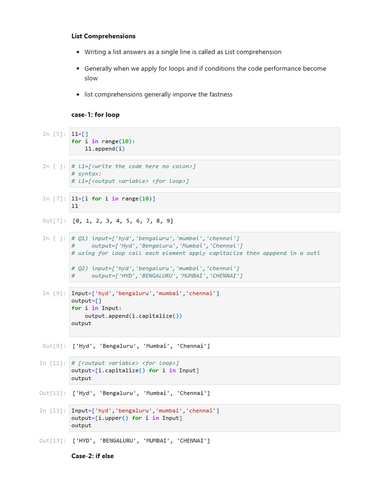Select the code cell containing l1.append(i)
Screen dimensions: 373x497
pos(204,141)
